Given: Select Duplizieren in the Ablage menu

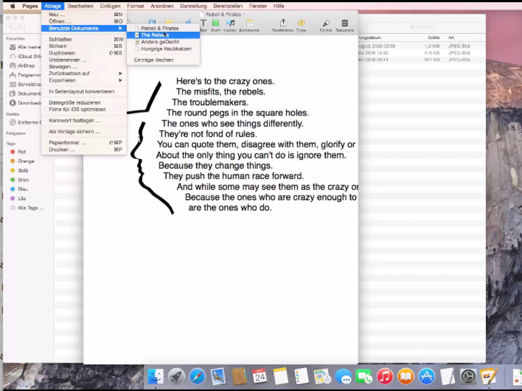Looking at the screenshot, I should [x=84, y=53].
